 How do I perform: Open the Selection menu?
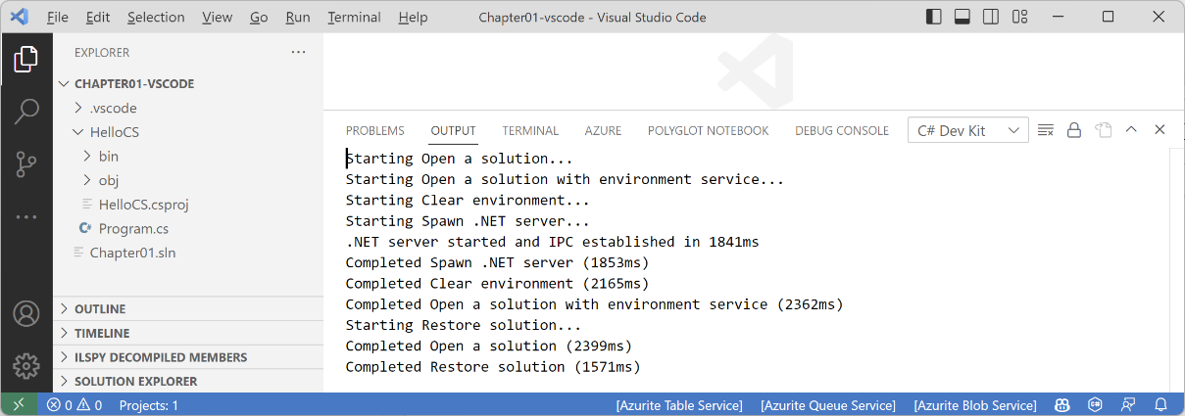tap(156, 17)
